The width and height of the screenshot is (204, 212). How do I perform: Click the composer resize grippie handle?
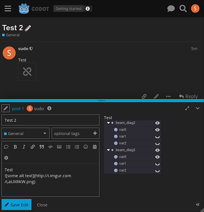coord(102,100)
